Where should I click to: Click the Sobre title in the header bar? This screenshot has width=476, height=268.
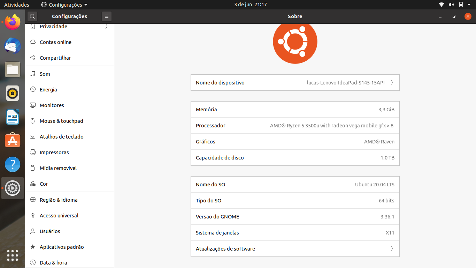(x=295, y=16)
